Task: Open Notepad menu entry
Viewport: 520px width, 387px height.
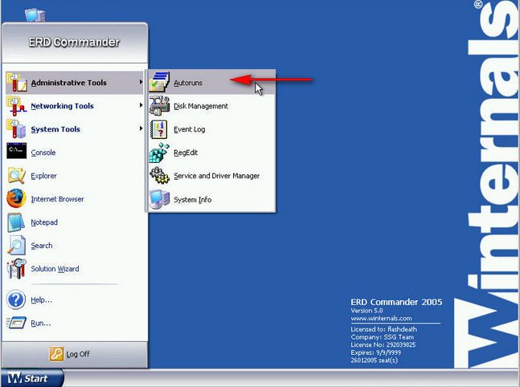Action: click(x=75, y=222)
